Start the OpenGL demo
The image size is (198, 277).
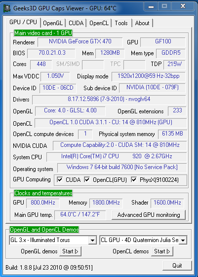71,251
